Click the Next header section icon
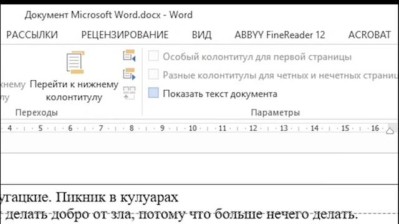Image resolution: width=399 pixels, height=224 pixels. click(129, 74)
